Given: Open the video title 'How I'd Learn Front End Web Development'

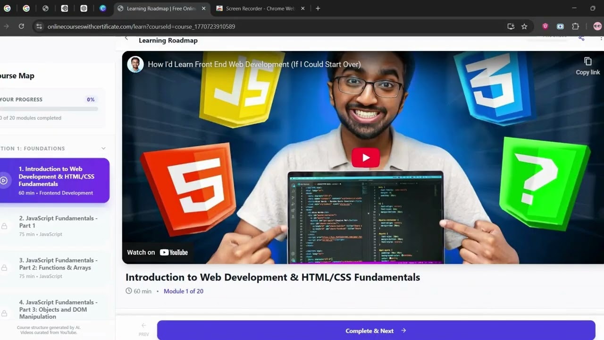Looking at the screenshot, I should pos(254,64).
